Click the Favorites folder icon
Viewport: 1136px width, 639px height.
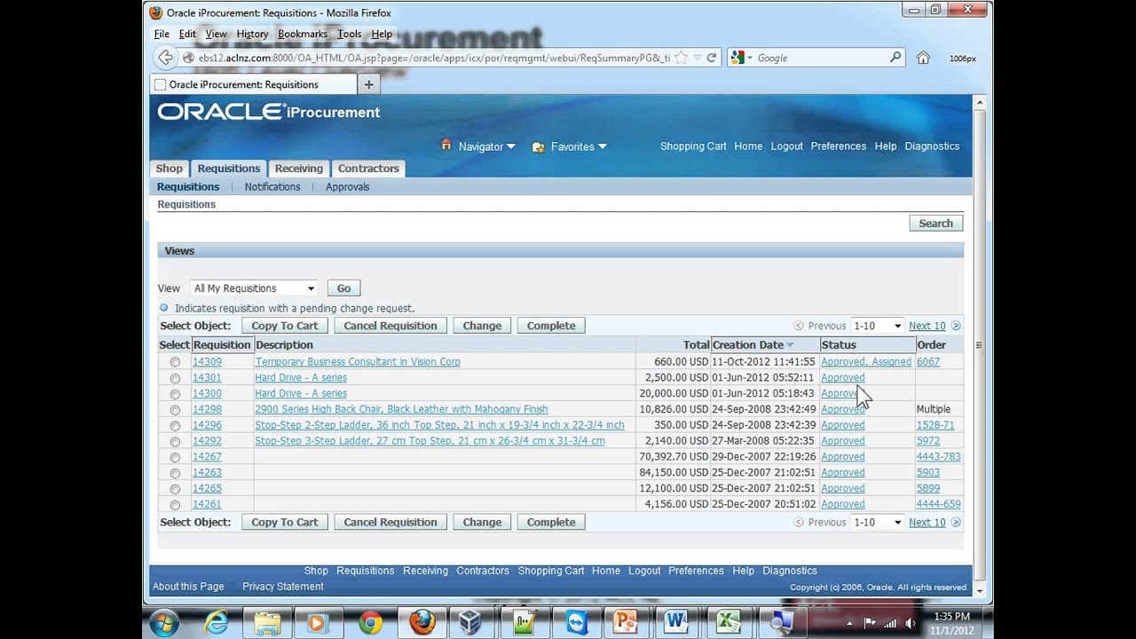point(538,146)
